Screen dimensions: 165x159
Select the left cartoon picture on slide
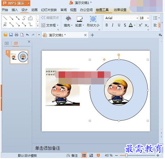[x=63, y=87]
